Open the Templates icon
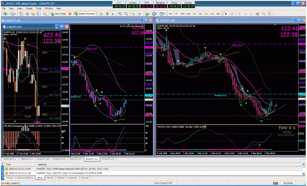This screenshot has height=186, width=307. pyautogui.click(x=162, y=14)
